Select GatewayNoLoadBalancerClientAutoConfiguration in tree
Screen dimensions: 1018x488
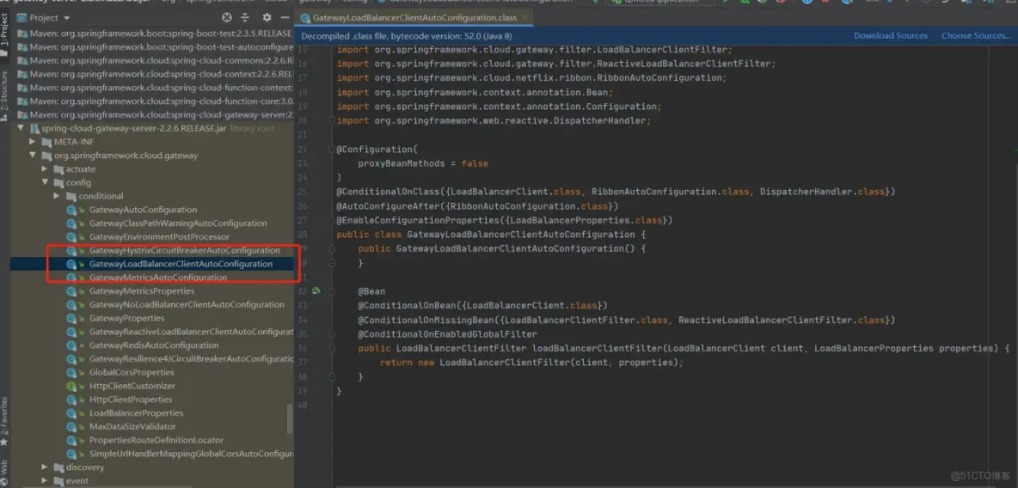pos(187,305)
